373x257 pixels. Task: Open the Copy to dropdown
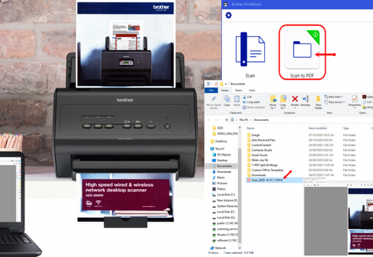[283, 102]
